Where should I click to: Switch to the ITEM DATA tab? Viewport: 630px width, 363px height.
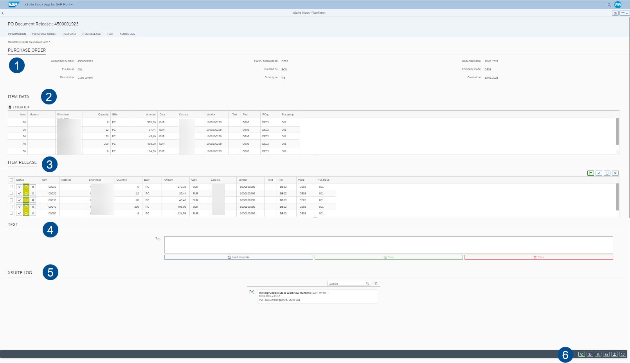click(x=69, y=34)
